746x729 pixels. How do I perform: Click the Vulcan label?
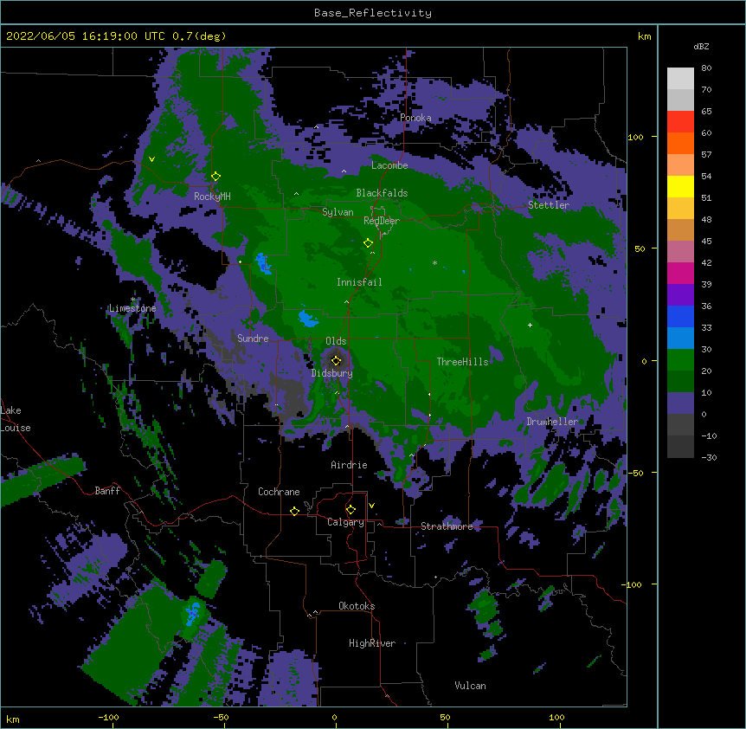[470, 686]
